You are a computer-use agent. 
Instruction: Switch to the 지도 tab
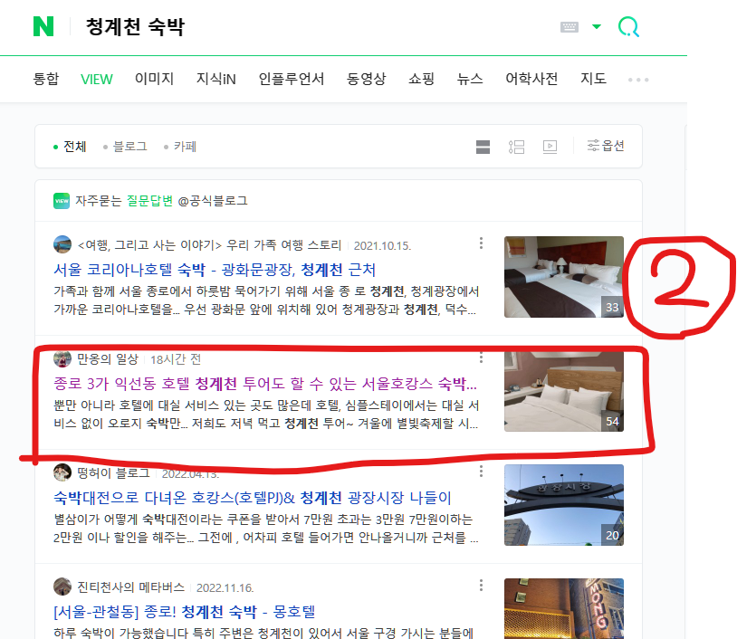click(x=593, y=79)
